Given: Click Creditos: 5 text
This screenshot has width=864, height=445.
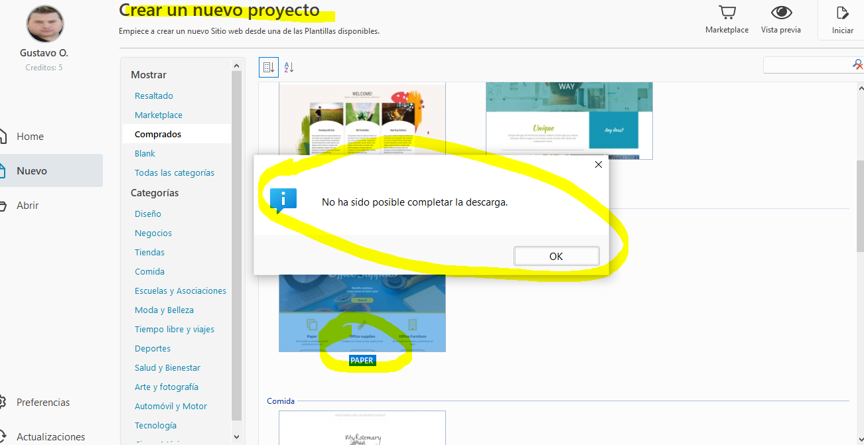Looking at the screenshot, I should 44,67.
